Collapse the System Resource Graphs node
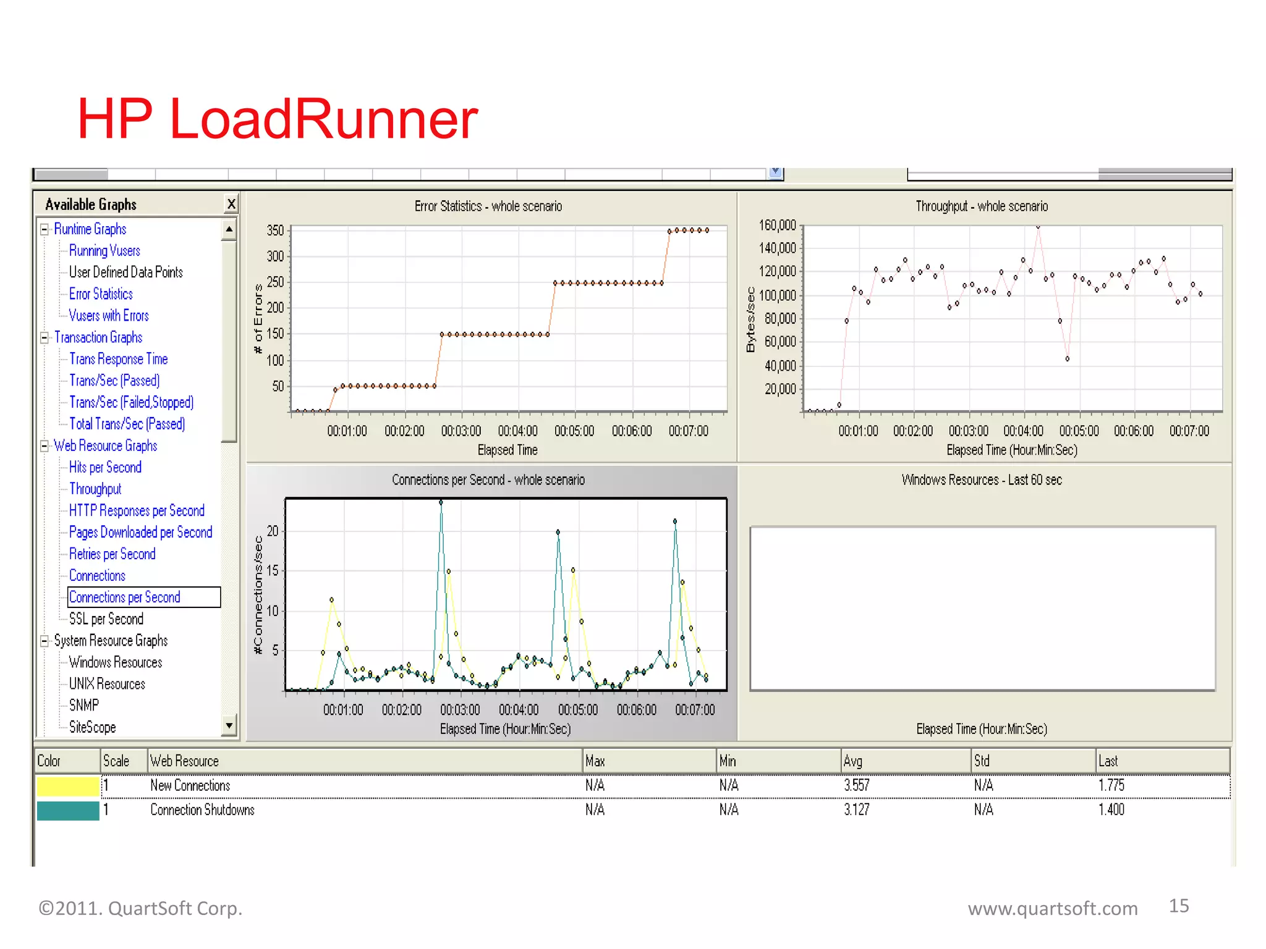Viewport: 1266px width, 949px height. (45, 641)
